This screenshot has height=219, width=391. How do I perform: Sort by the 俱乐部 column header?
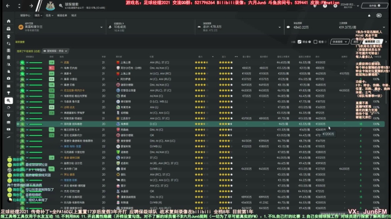click(x=119, y=57)
